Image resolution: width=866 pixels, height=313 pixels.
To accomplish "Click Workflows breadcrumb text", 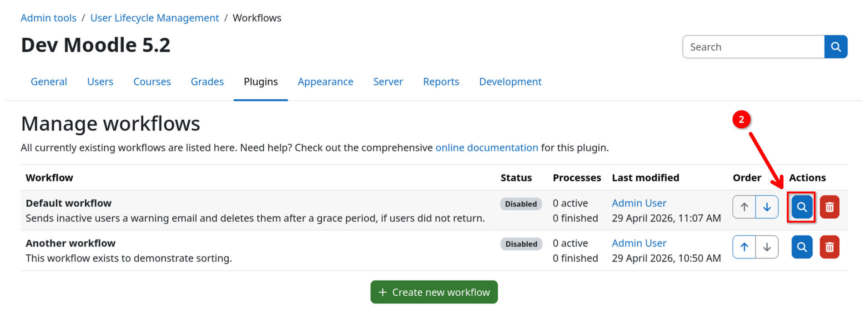I will click(x=257, y=18).
